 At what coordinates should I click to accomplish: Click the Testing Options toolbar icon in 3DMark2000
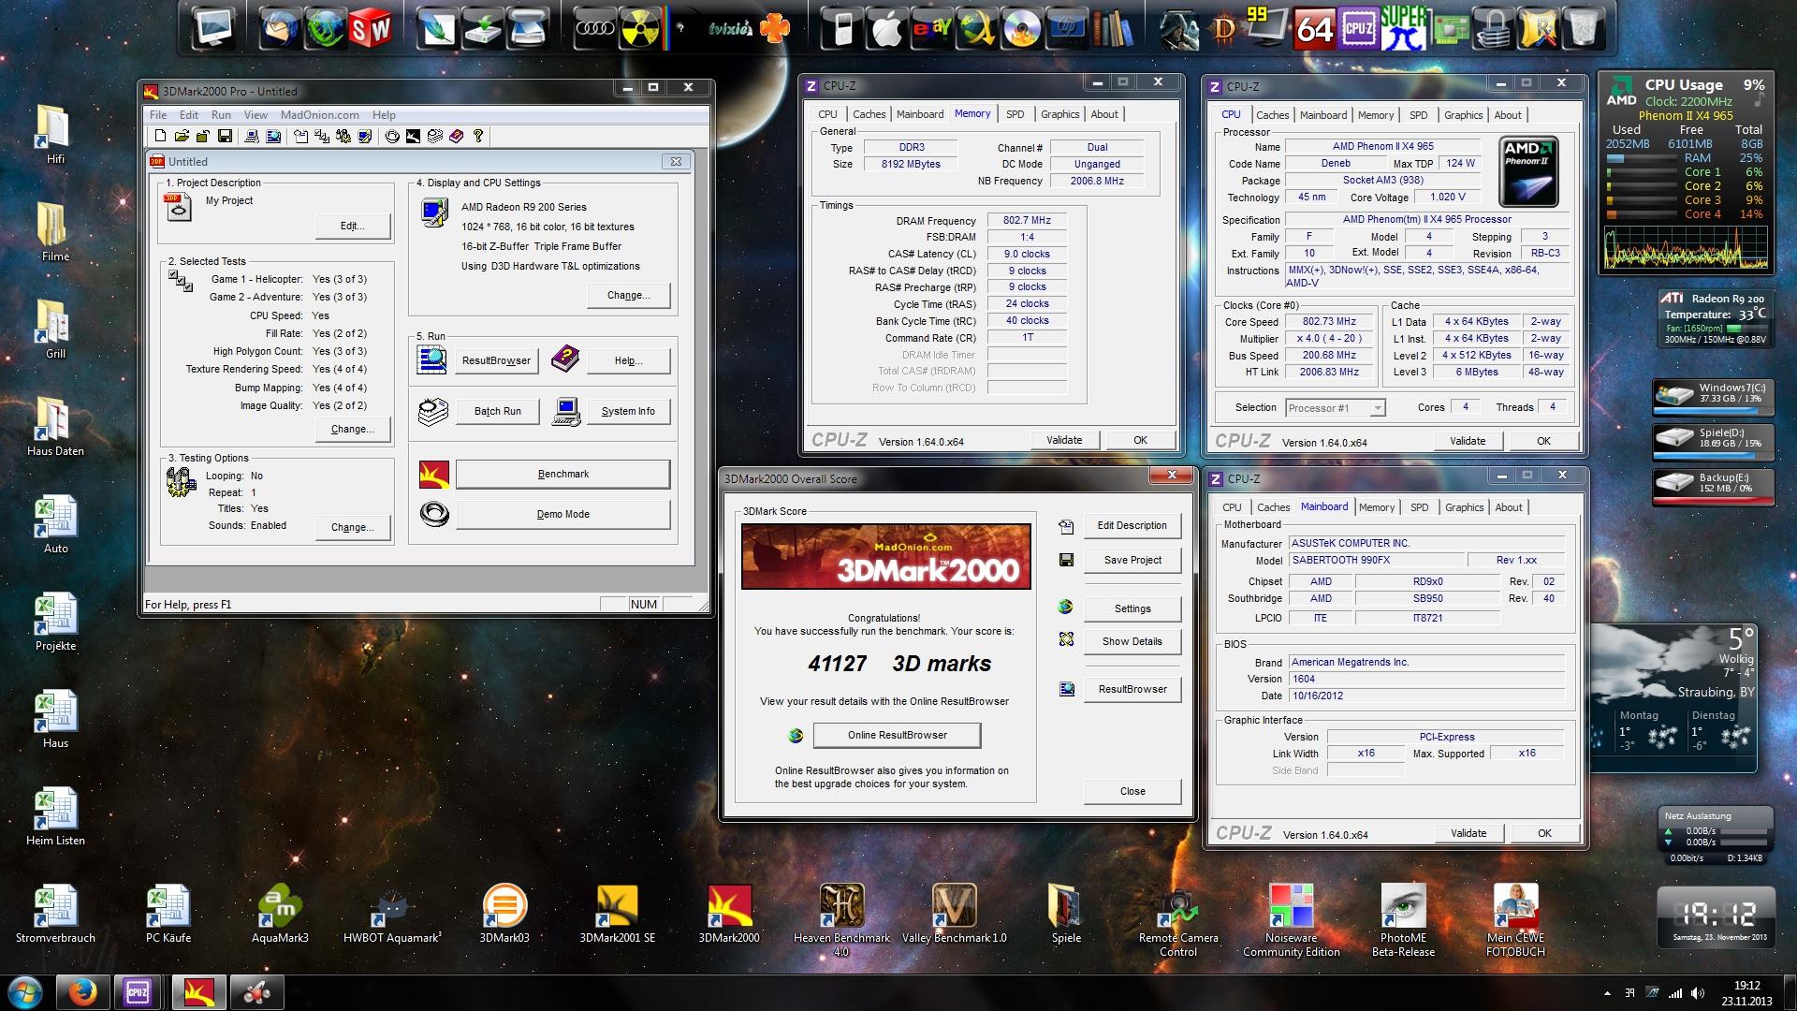[343, 136]
